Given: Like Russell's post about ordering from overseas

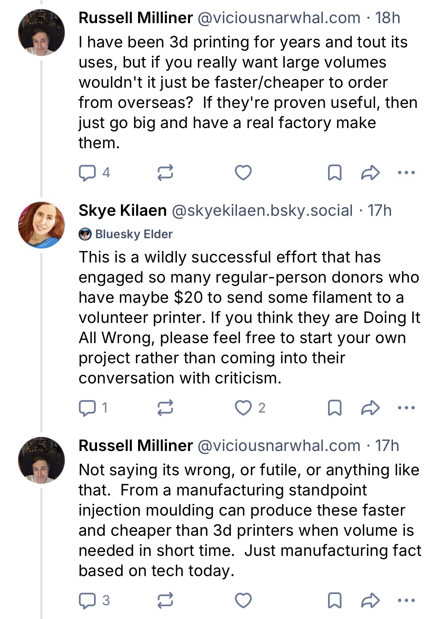Looking at the screenshot, I should [x=243, y=172].
